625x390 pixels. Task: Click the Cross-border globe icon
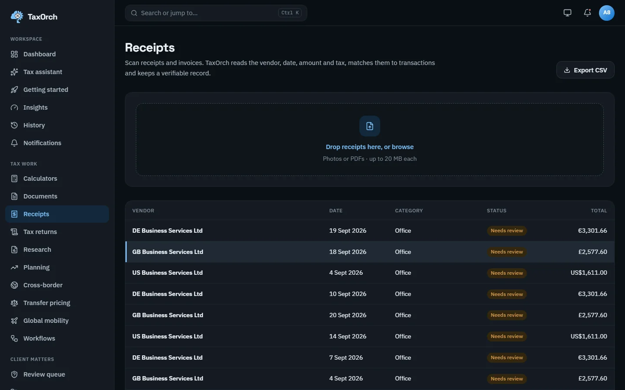pos(14,285)
